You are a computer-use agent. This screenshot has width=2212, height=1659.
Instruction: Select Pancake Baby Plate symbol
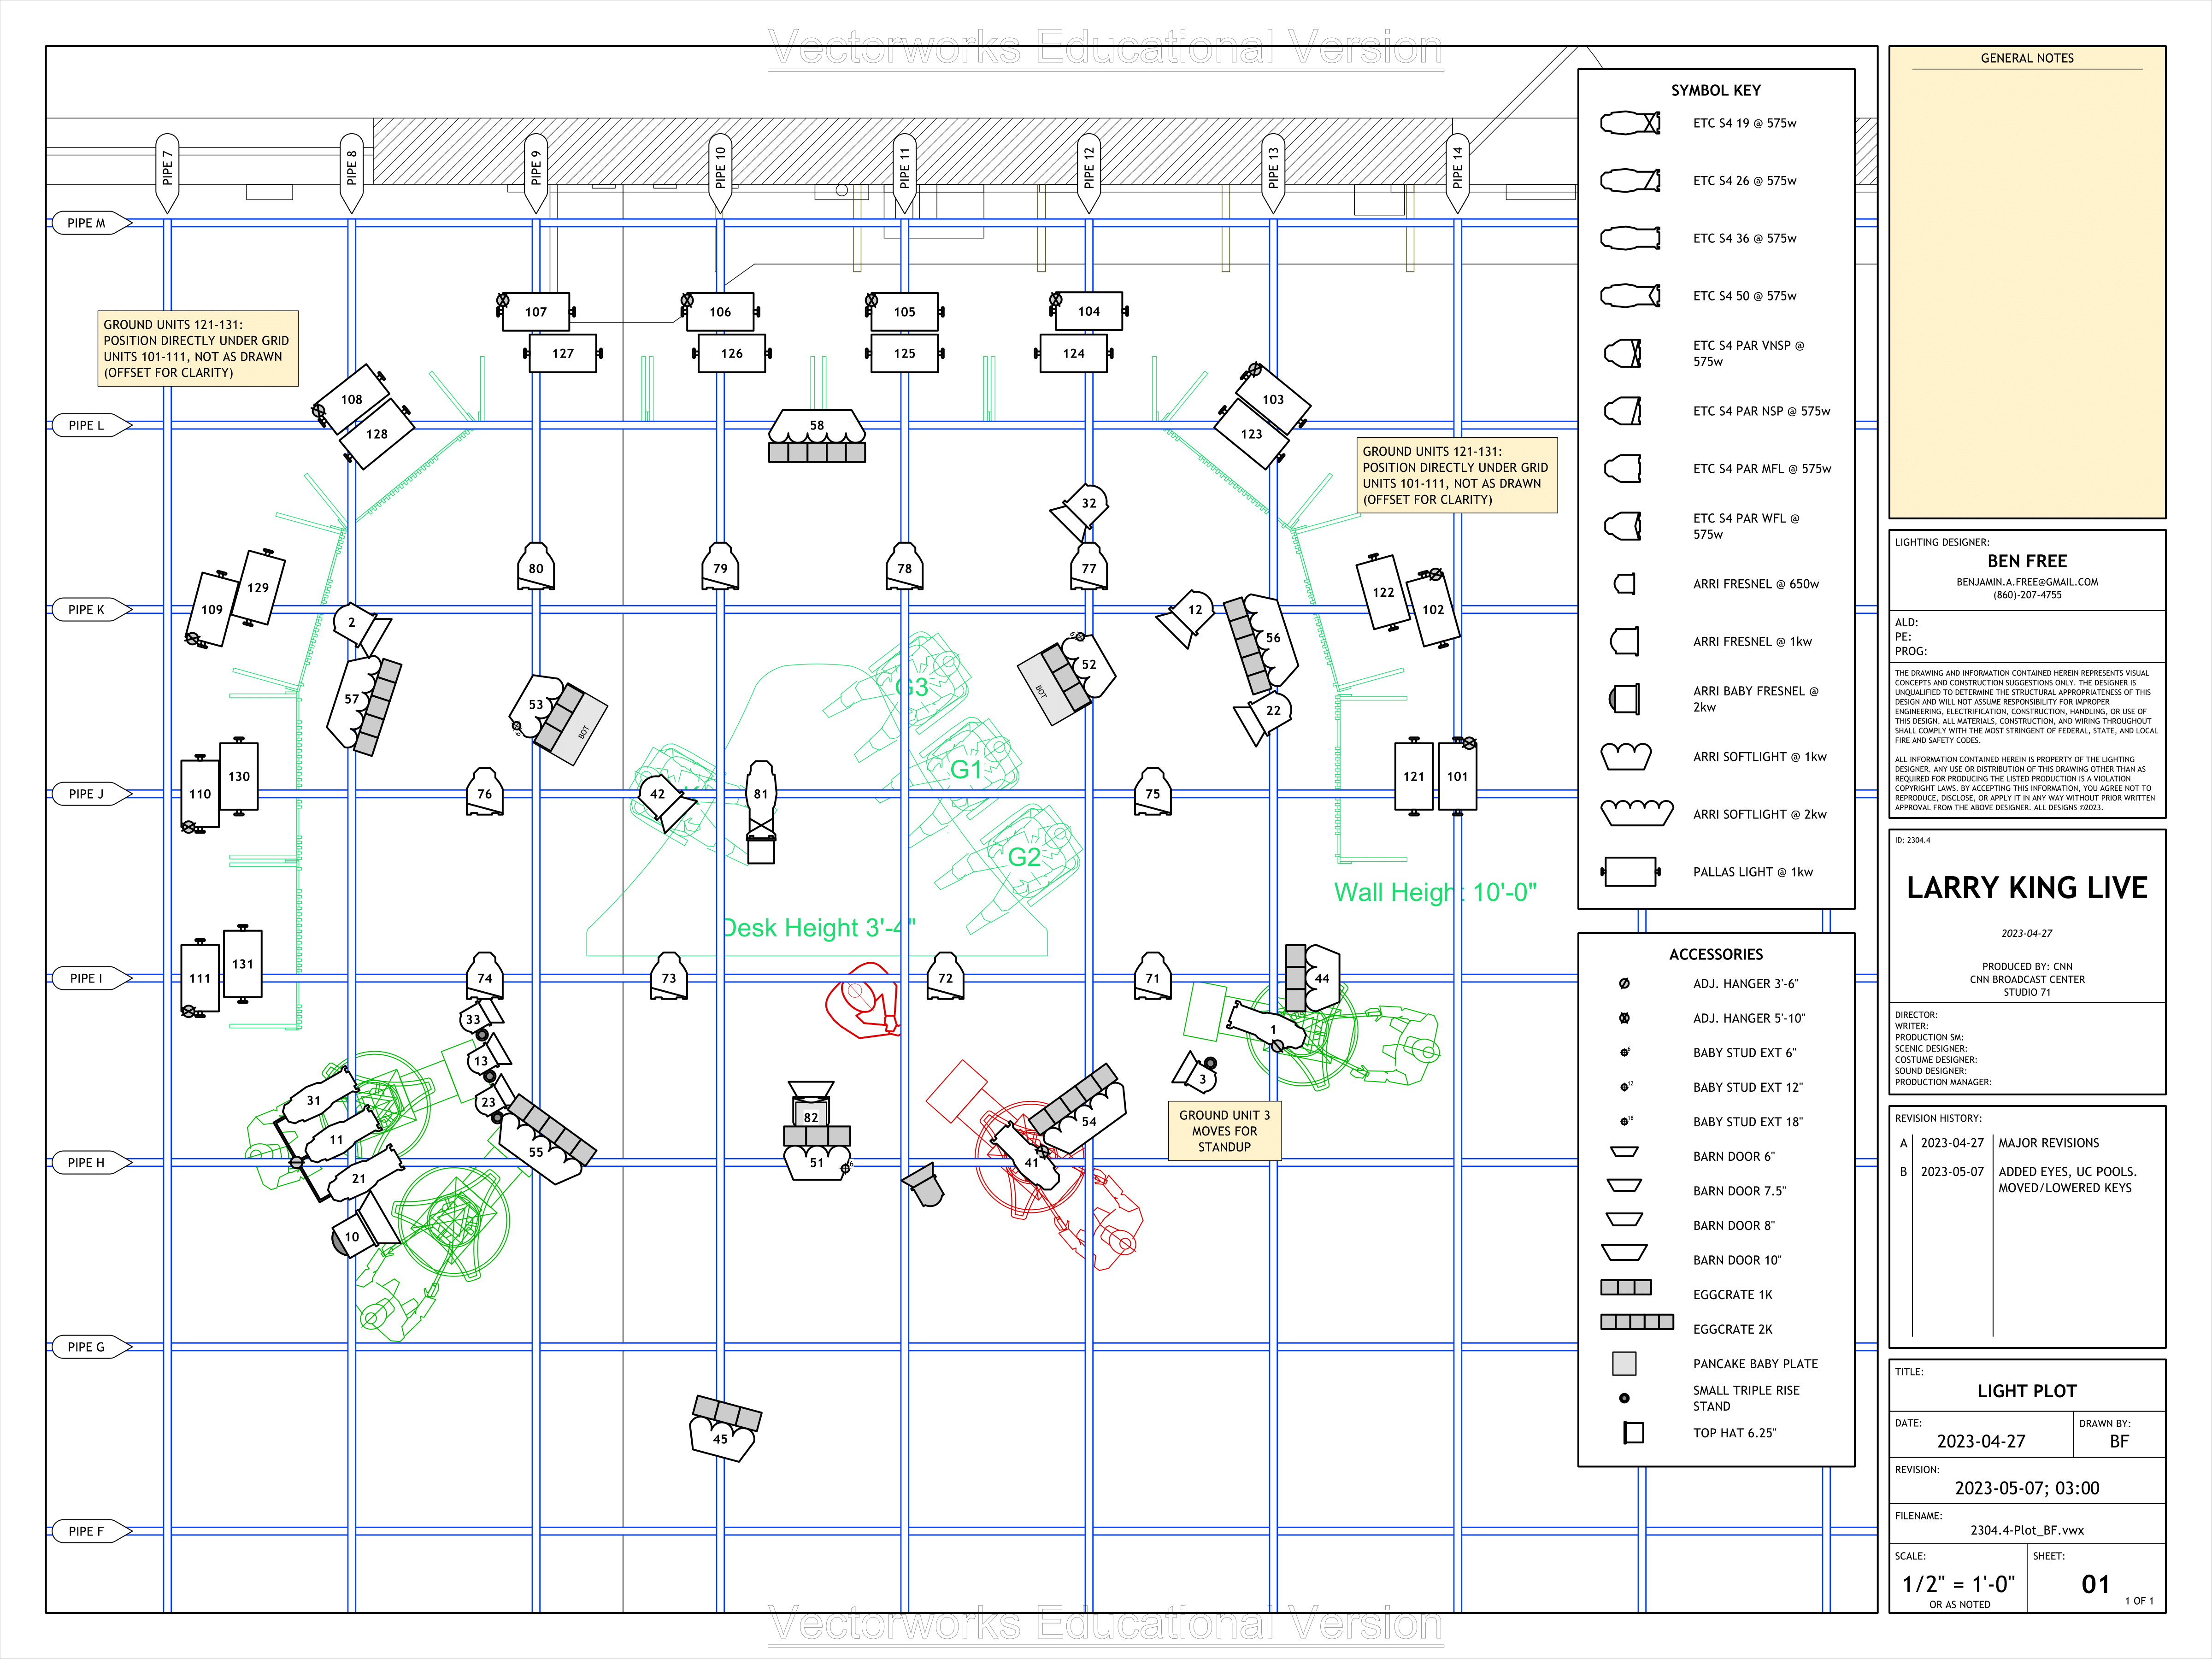point(1624,1363)
